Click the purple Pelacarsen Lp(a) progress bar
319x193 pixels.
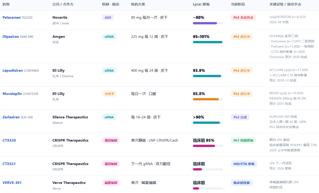pyautogui.click(x=208, y=23)
